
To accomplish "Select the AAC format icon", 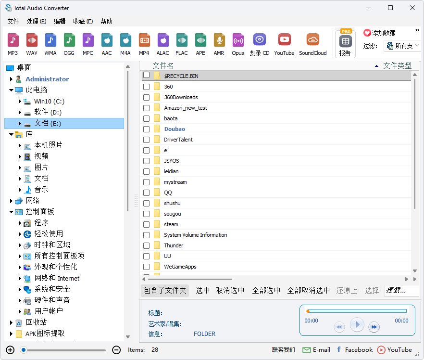I will [107, 44].
